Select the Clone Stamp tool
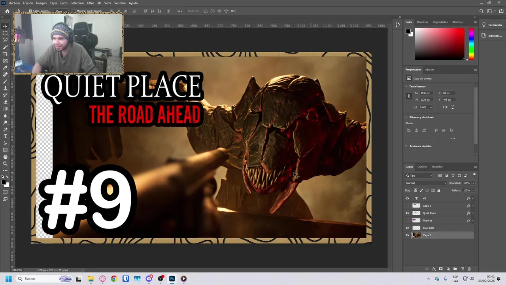Viewport: 506px width, 285px height. coord(5,88)
